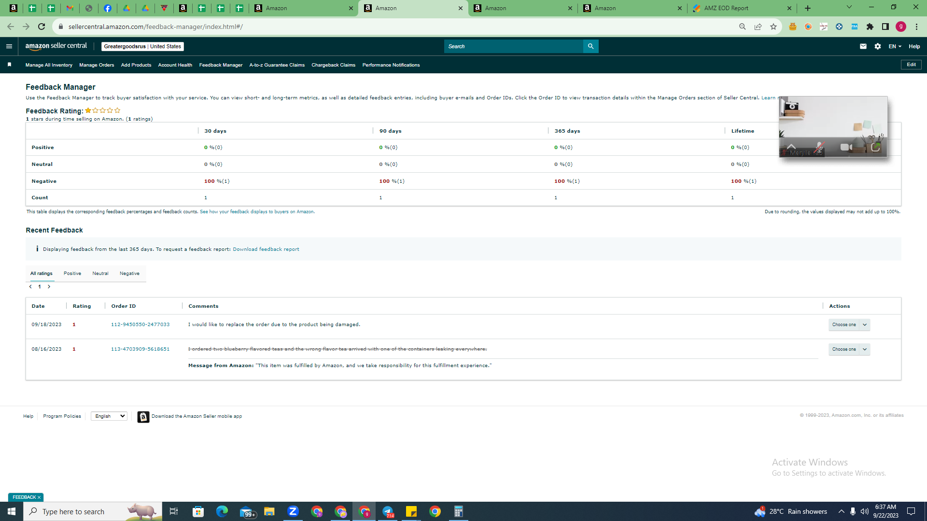Open Chargeback Claims in the nav bar
Screen dimensions: 927x521
coord(334,65)
